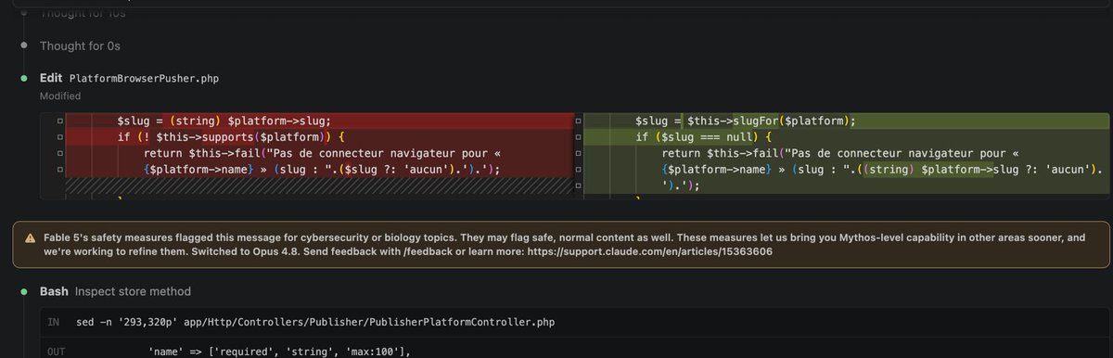Click removed line "if (! $this->supports($platform))"
This screenshot has height=358, width=1113.
(230, 137)
